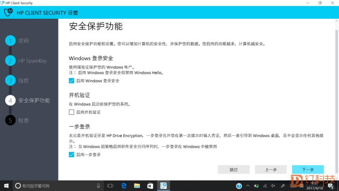Select step 1 circle for 密码
Image resolution: width=339 pixels, height=191 pixels.
point(10,40)
